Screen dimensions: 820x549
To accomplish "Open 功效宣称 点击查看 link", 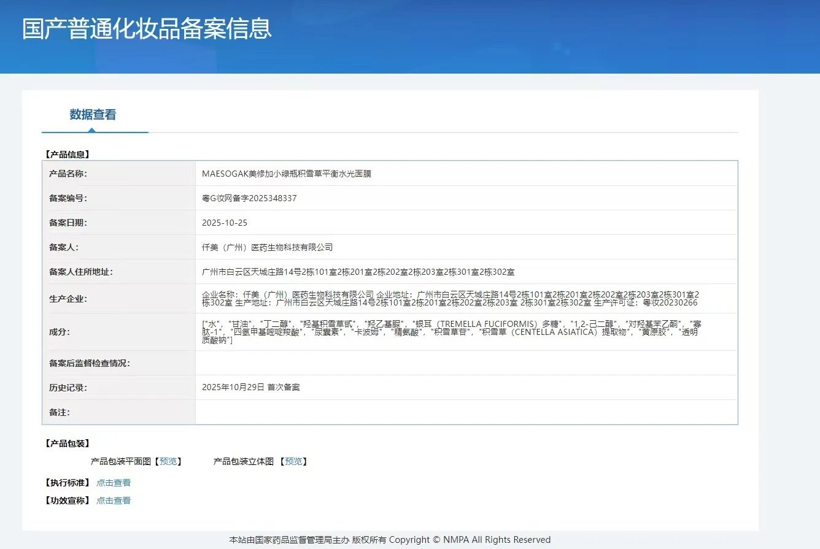I will tap(114, 501).
